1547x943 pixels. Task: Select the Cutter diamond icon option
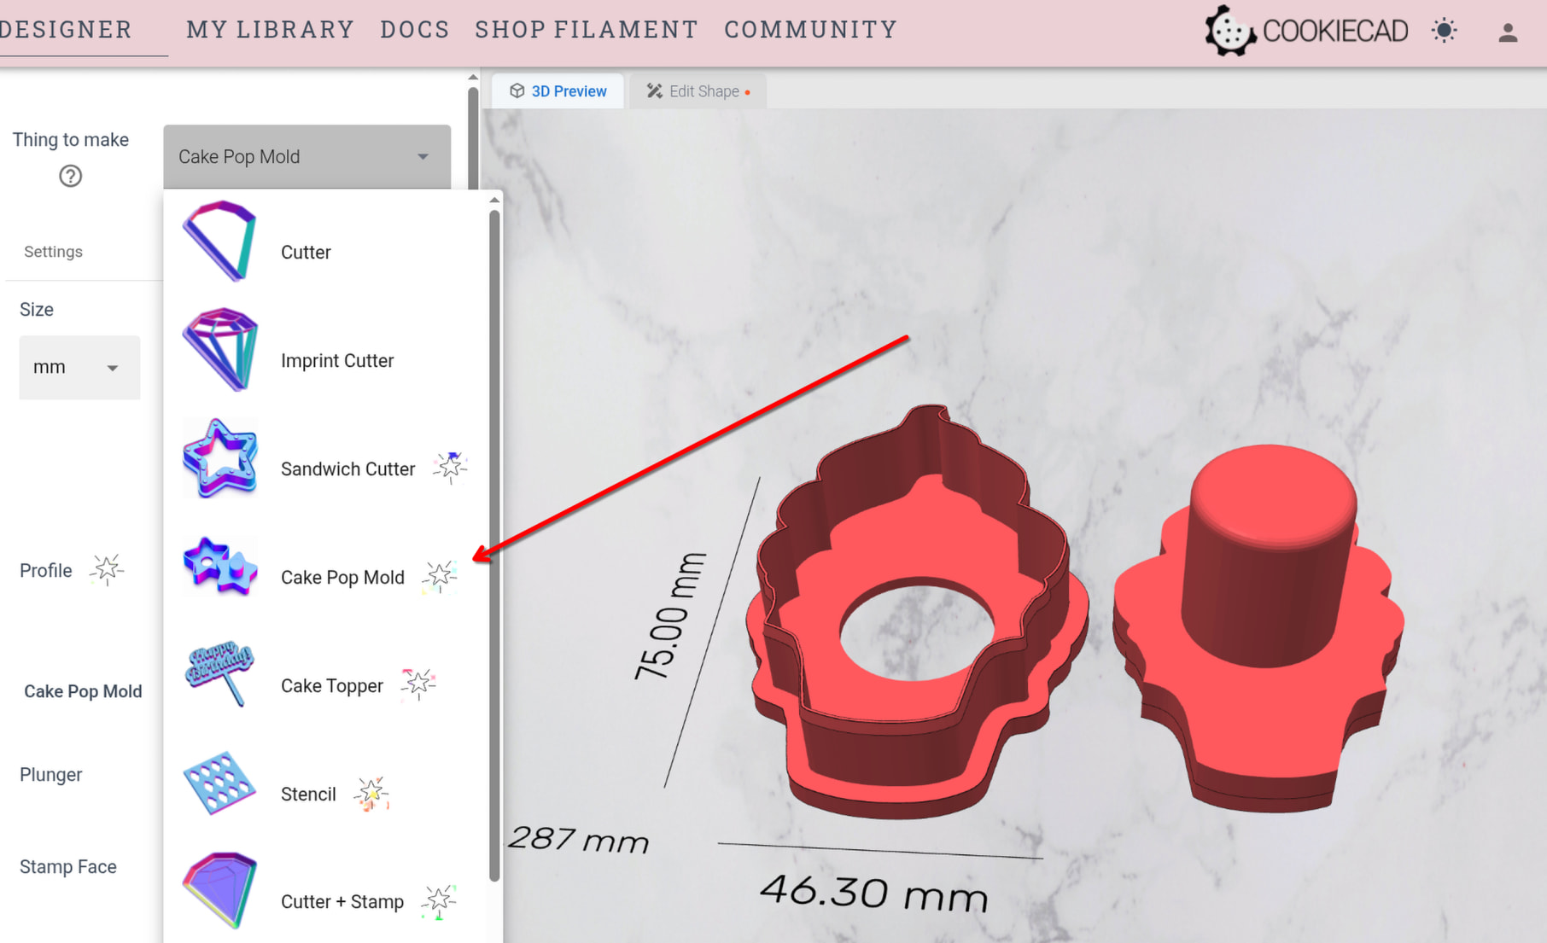(x=219, y=242)
